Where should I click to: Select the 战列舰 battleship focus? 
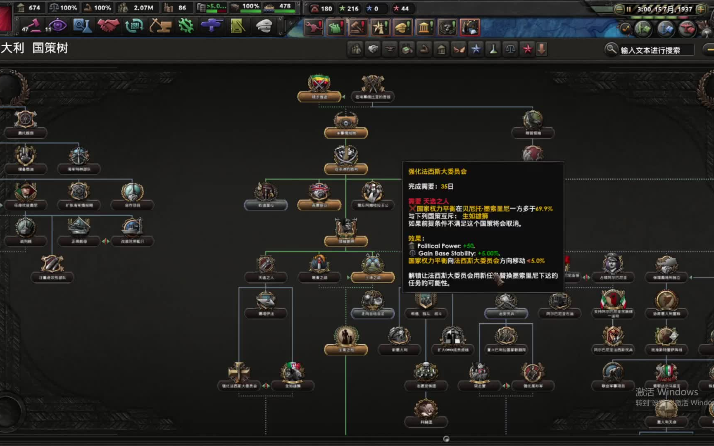[x=26, y=232]
